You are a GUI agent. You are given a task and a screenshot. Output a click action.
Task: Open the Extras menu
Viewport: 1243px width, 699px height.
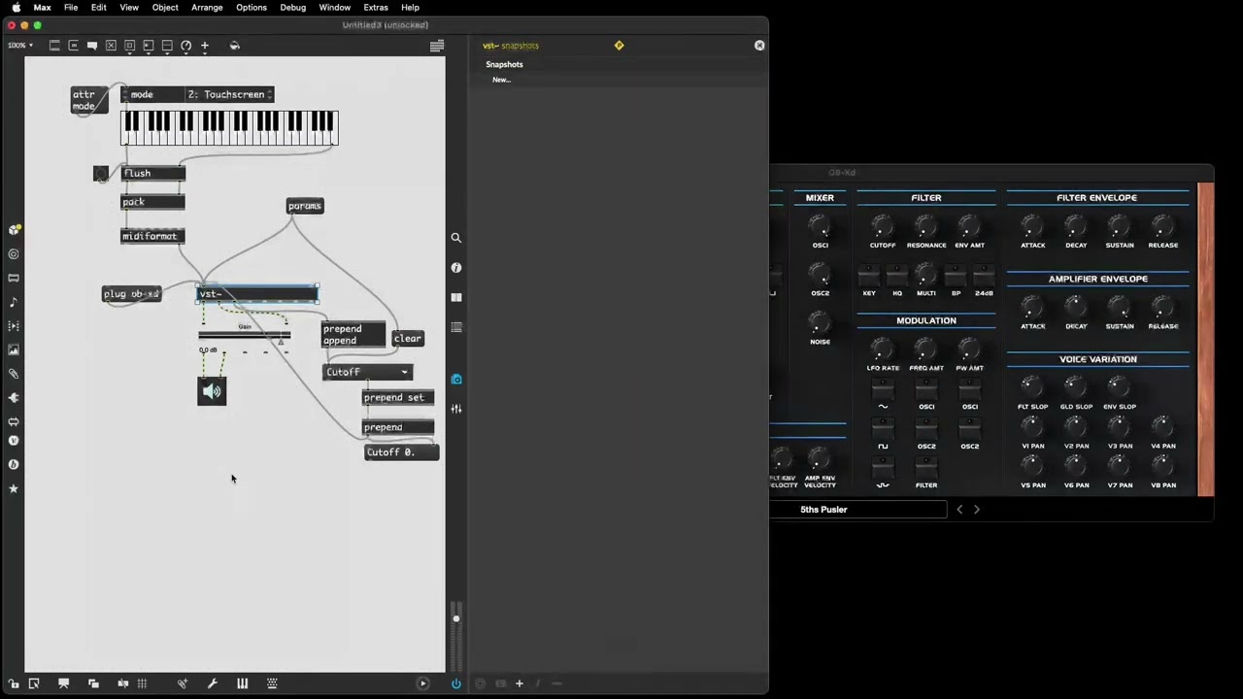(x=376, y=7)
